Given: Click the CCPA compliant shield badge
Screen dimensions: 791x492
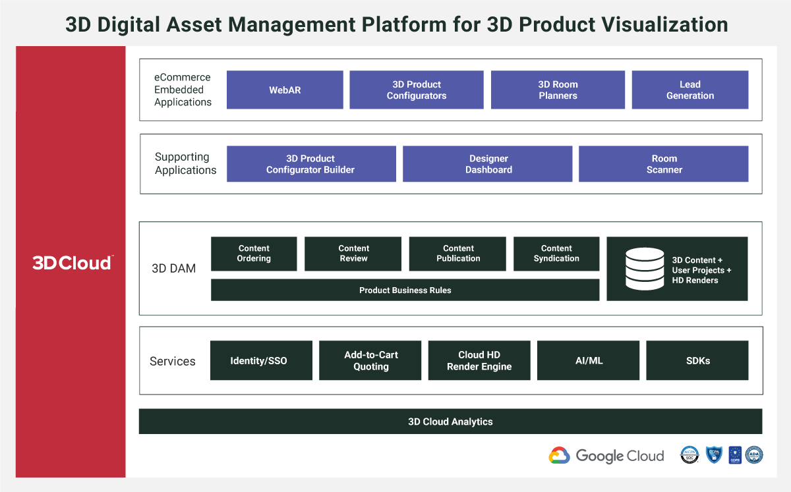Looking at the screenshot, I should click(714, 455).
